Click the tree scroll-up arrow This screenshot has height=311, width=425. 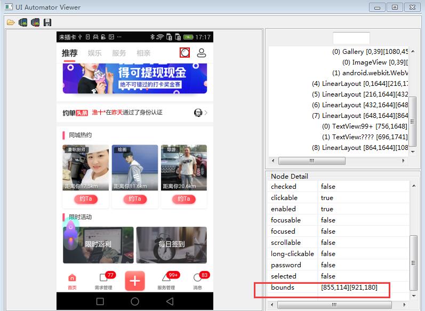[x=413, y=51]
